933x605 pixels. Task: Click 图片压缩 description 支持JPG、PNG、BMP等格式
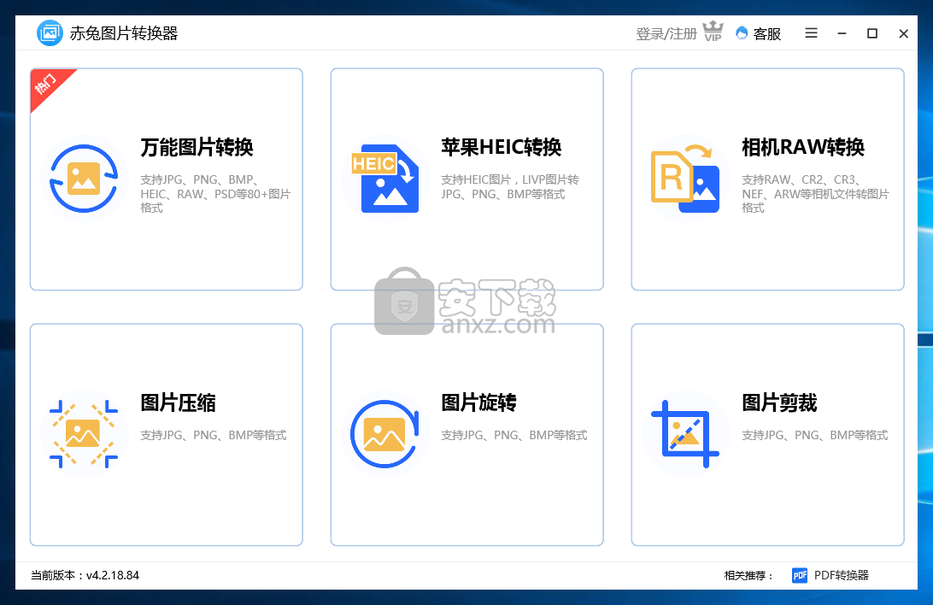click(x=214, y=436)
